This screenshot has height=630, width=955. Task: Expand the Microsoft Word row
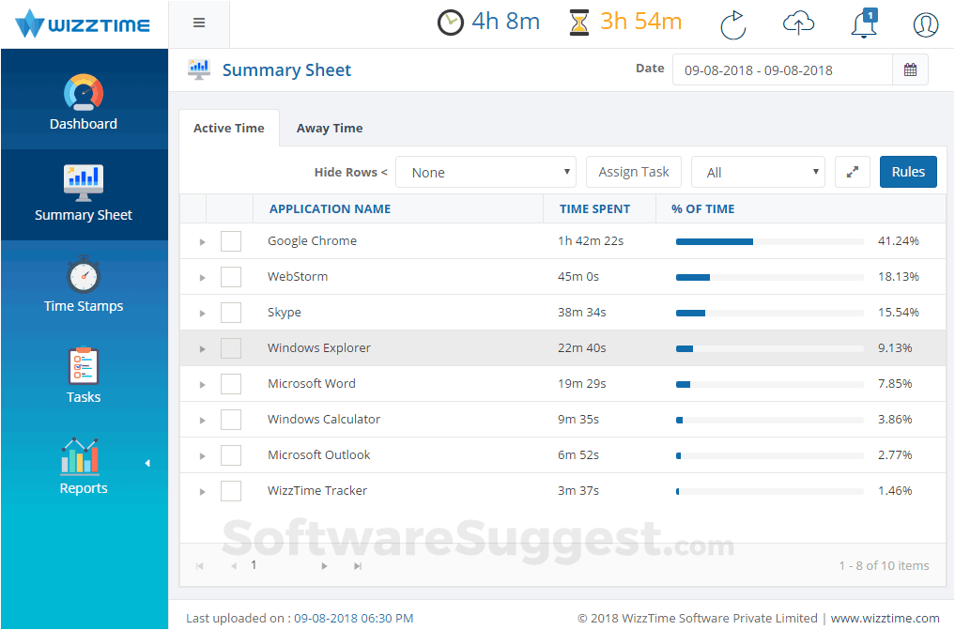click(202, 385)
